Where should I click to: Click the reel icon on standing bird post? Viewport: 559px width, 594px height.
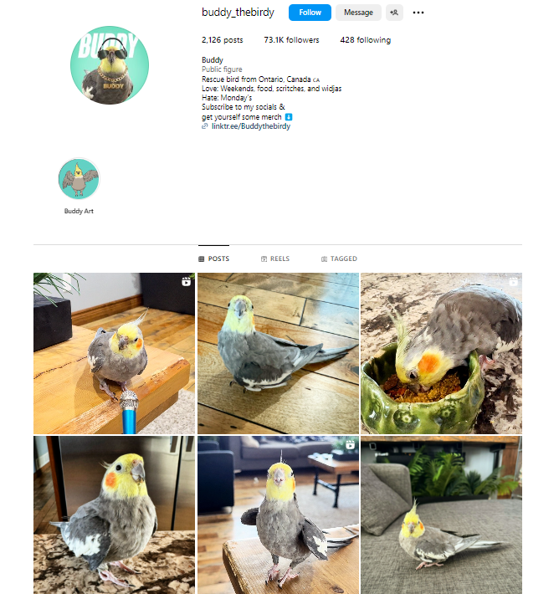click(x=350, y=444)
